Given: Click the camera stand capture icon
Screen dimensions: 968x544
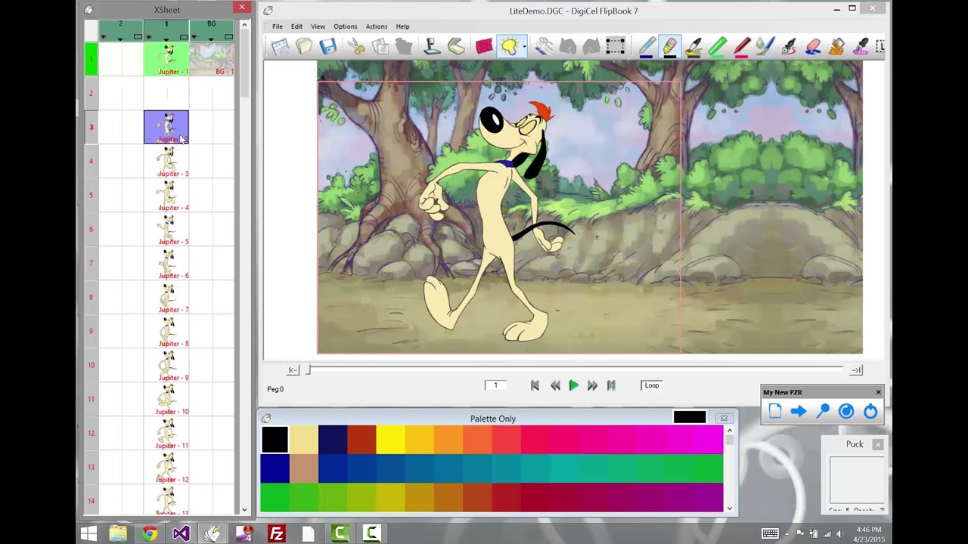Looking at the screenshot, I should point(432,47).
